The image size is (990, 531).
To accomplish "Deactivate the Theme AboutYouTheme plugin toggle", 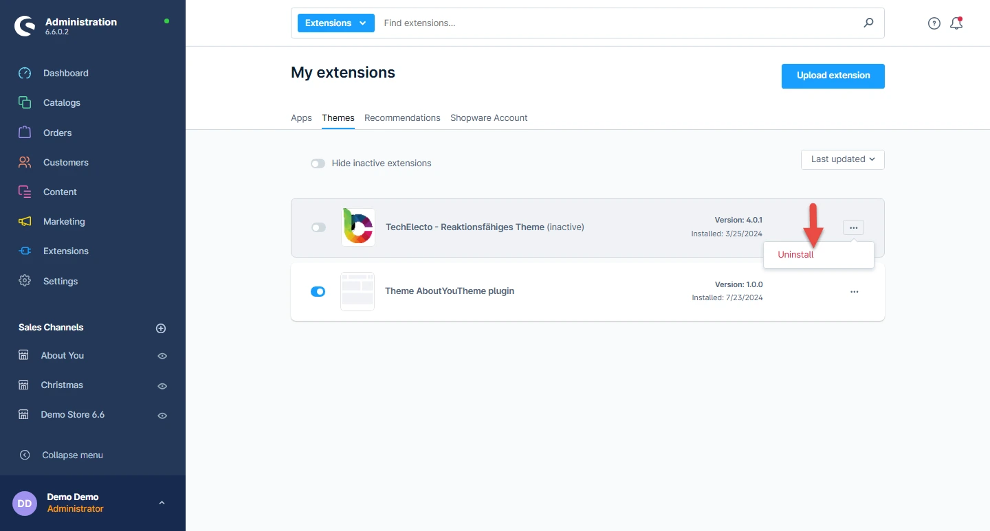I will (x=318, y=291).
